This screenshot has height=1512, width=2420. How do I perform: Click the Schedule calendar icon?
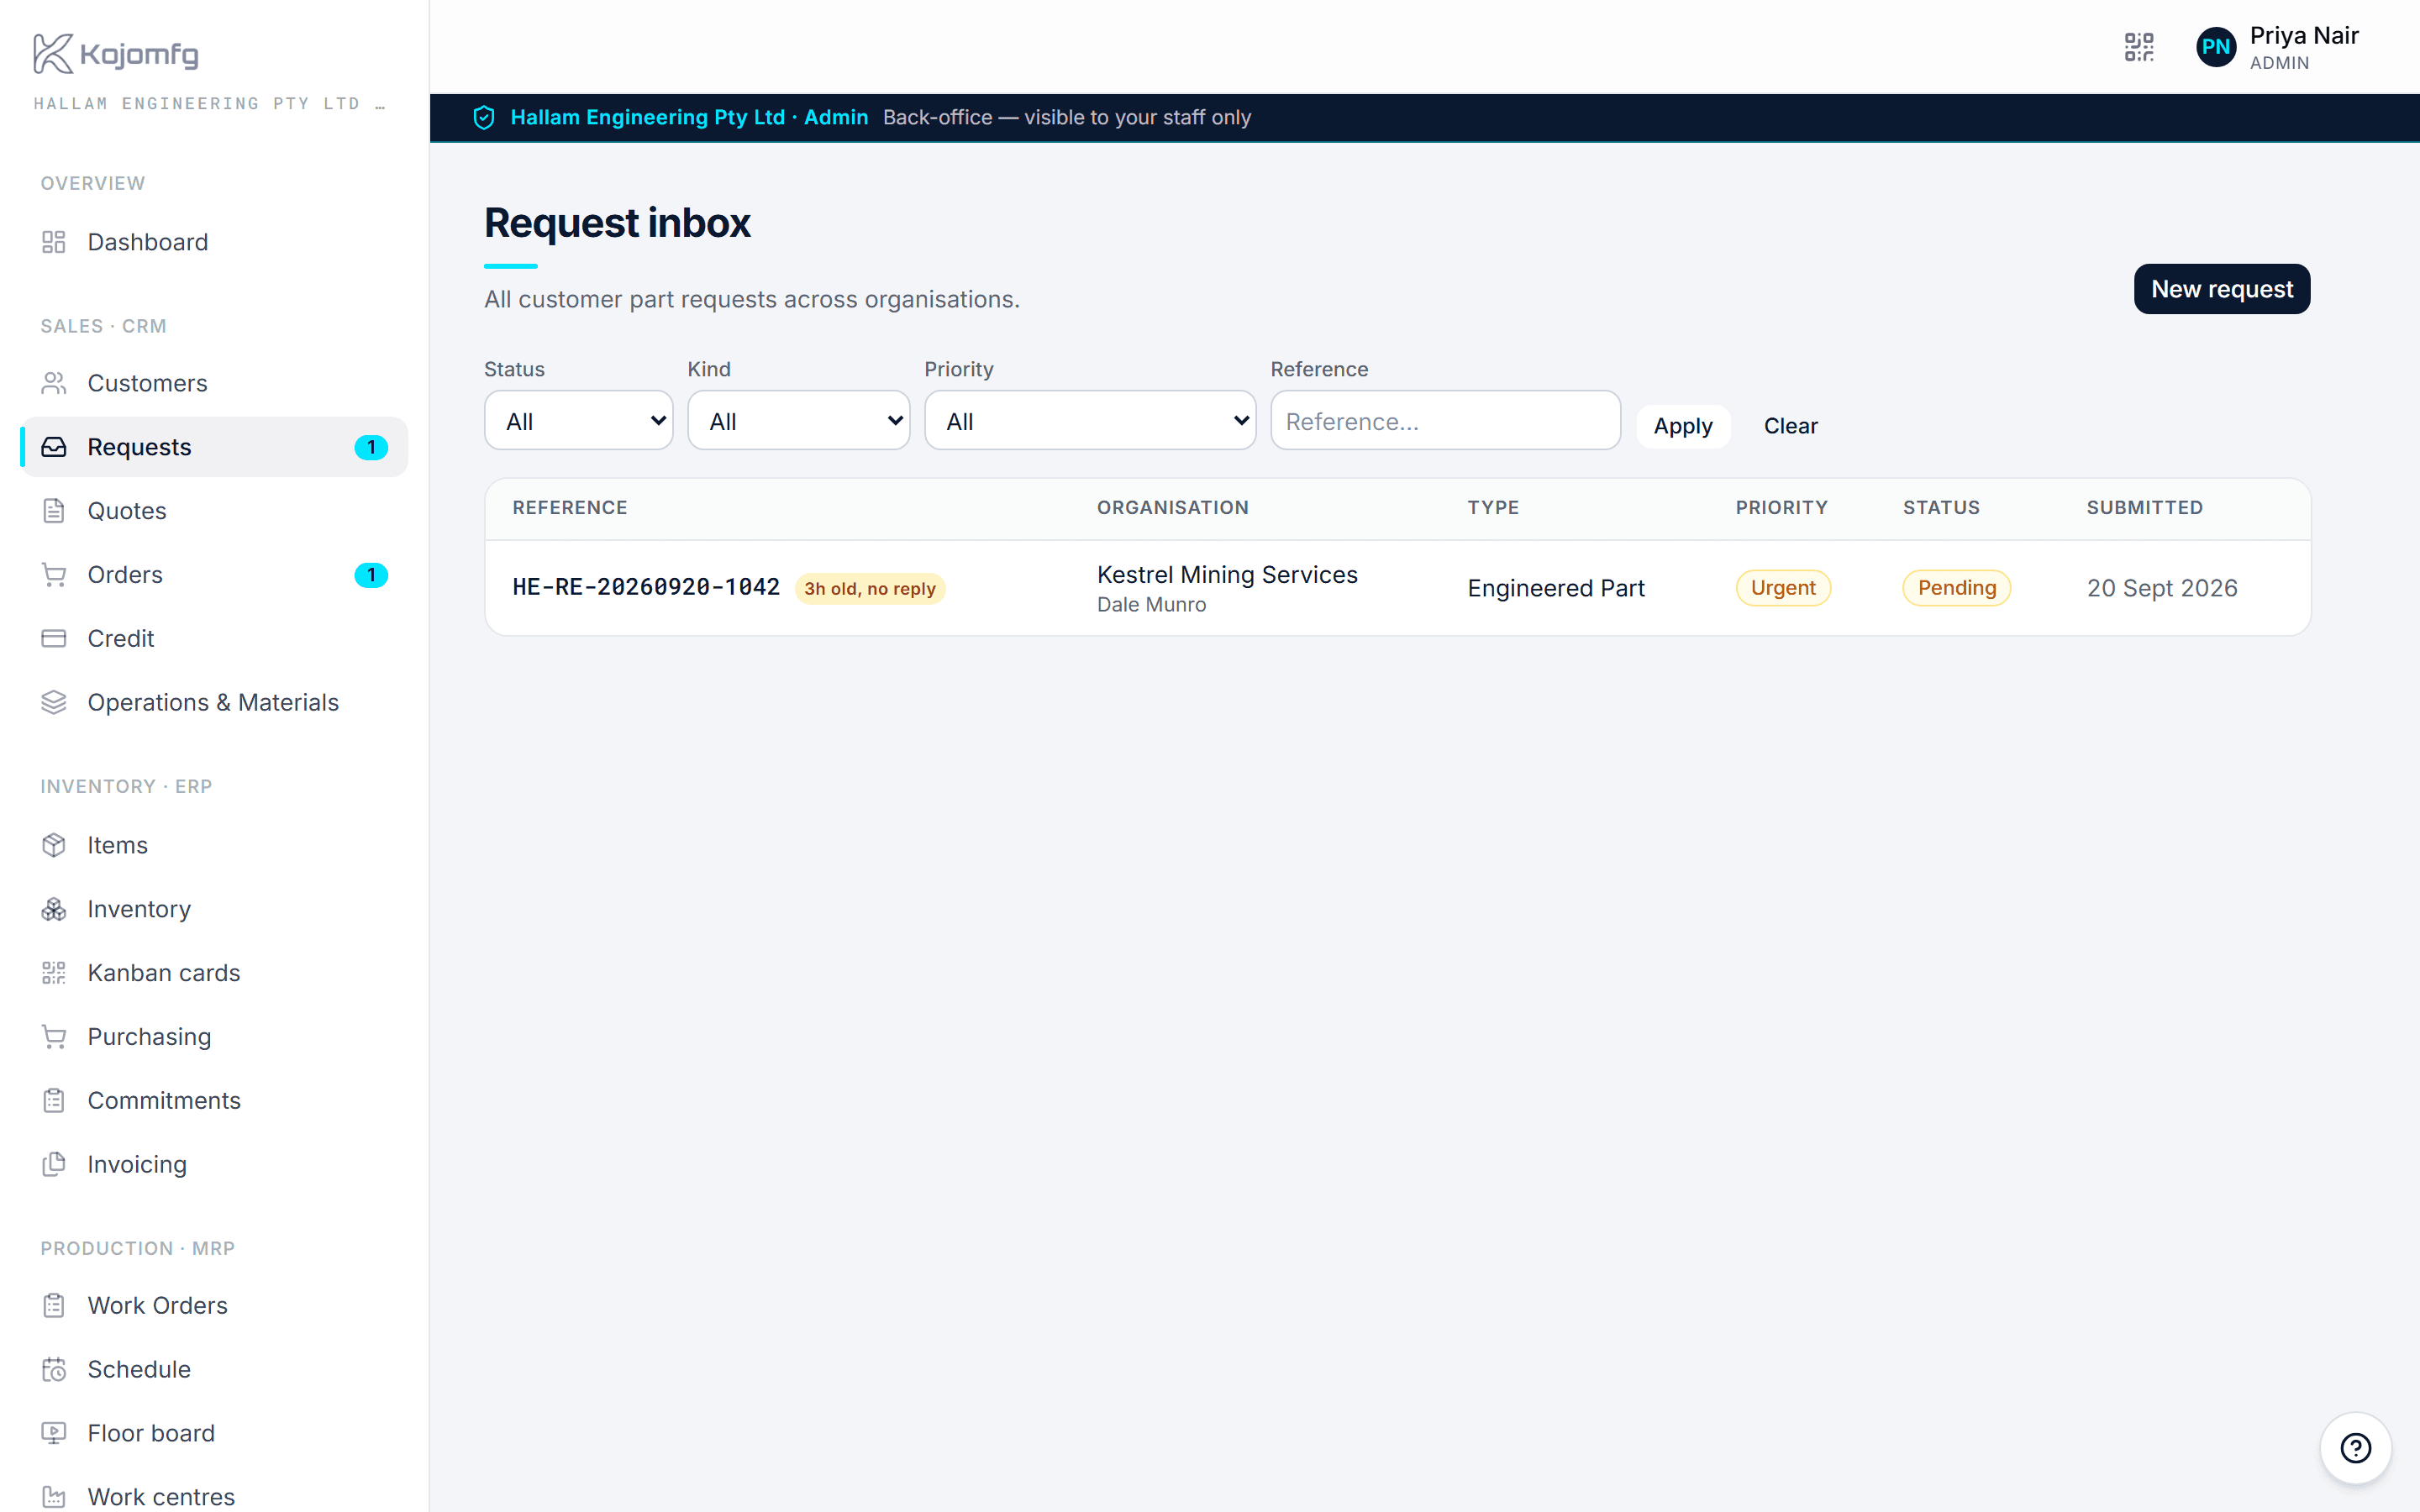(x=54, y=1369)
